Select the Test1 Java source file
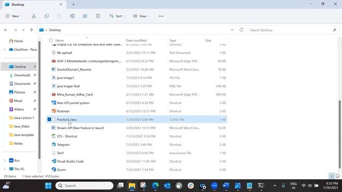342x192 pixels. tap(137, 153)
